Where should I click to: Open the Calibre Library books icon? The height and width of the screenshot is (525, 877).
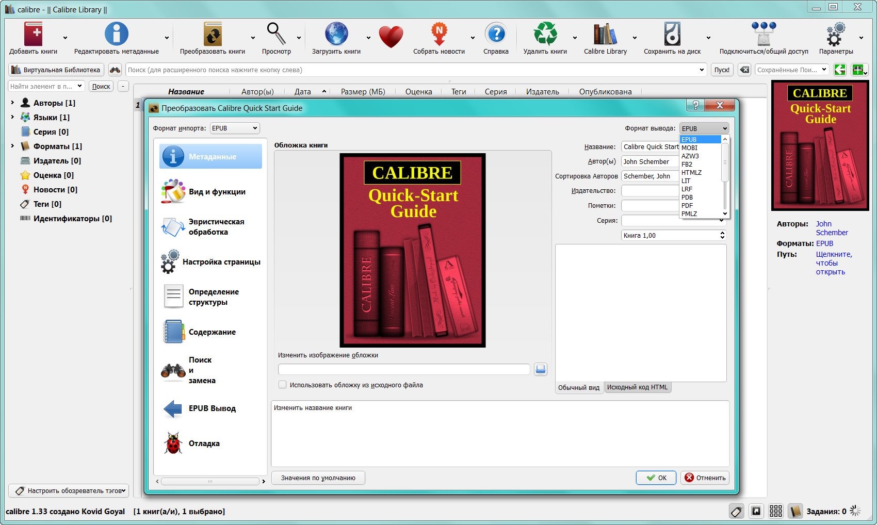[x=605, y=35]
